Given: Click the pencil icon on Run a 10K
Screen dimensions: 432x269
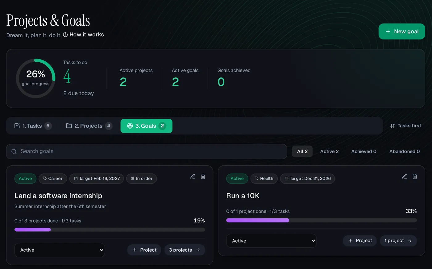Looking at the screenshot, I should click(x=405, y=176).
